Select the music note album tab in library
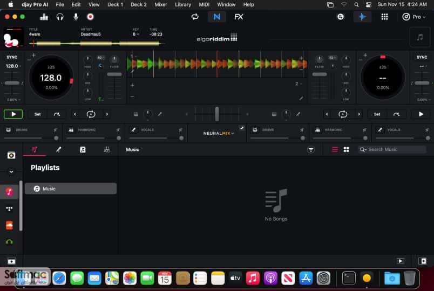Viewport: 434px width, 291px height. (83, 149)
